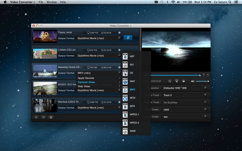
Task: Pick the MP4 format icon
Action: point(125,106)
